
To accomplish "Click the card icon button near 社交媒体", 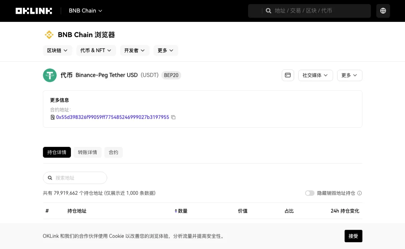I will click(288, 75).
